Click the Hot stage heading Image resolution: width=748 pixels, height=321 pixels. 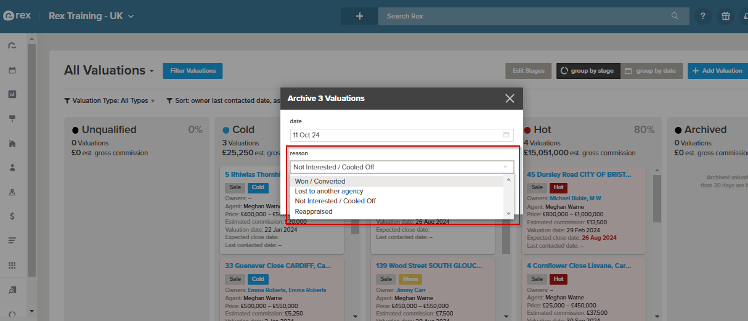(542, 130)
